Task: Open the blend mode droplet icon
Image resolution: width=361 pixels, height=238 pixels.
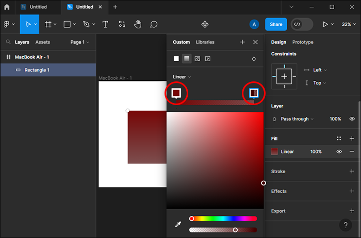Action: click(254, 59)
